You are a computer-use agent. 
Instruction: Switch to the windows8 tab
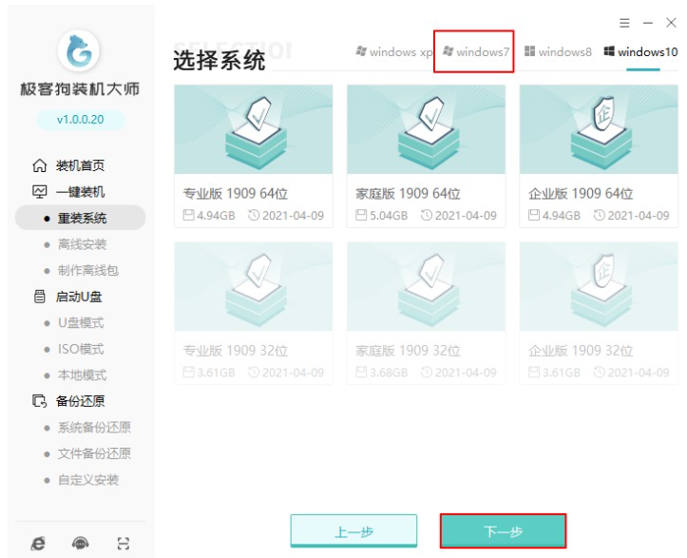click(558, 51)
